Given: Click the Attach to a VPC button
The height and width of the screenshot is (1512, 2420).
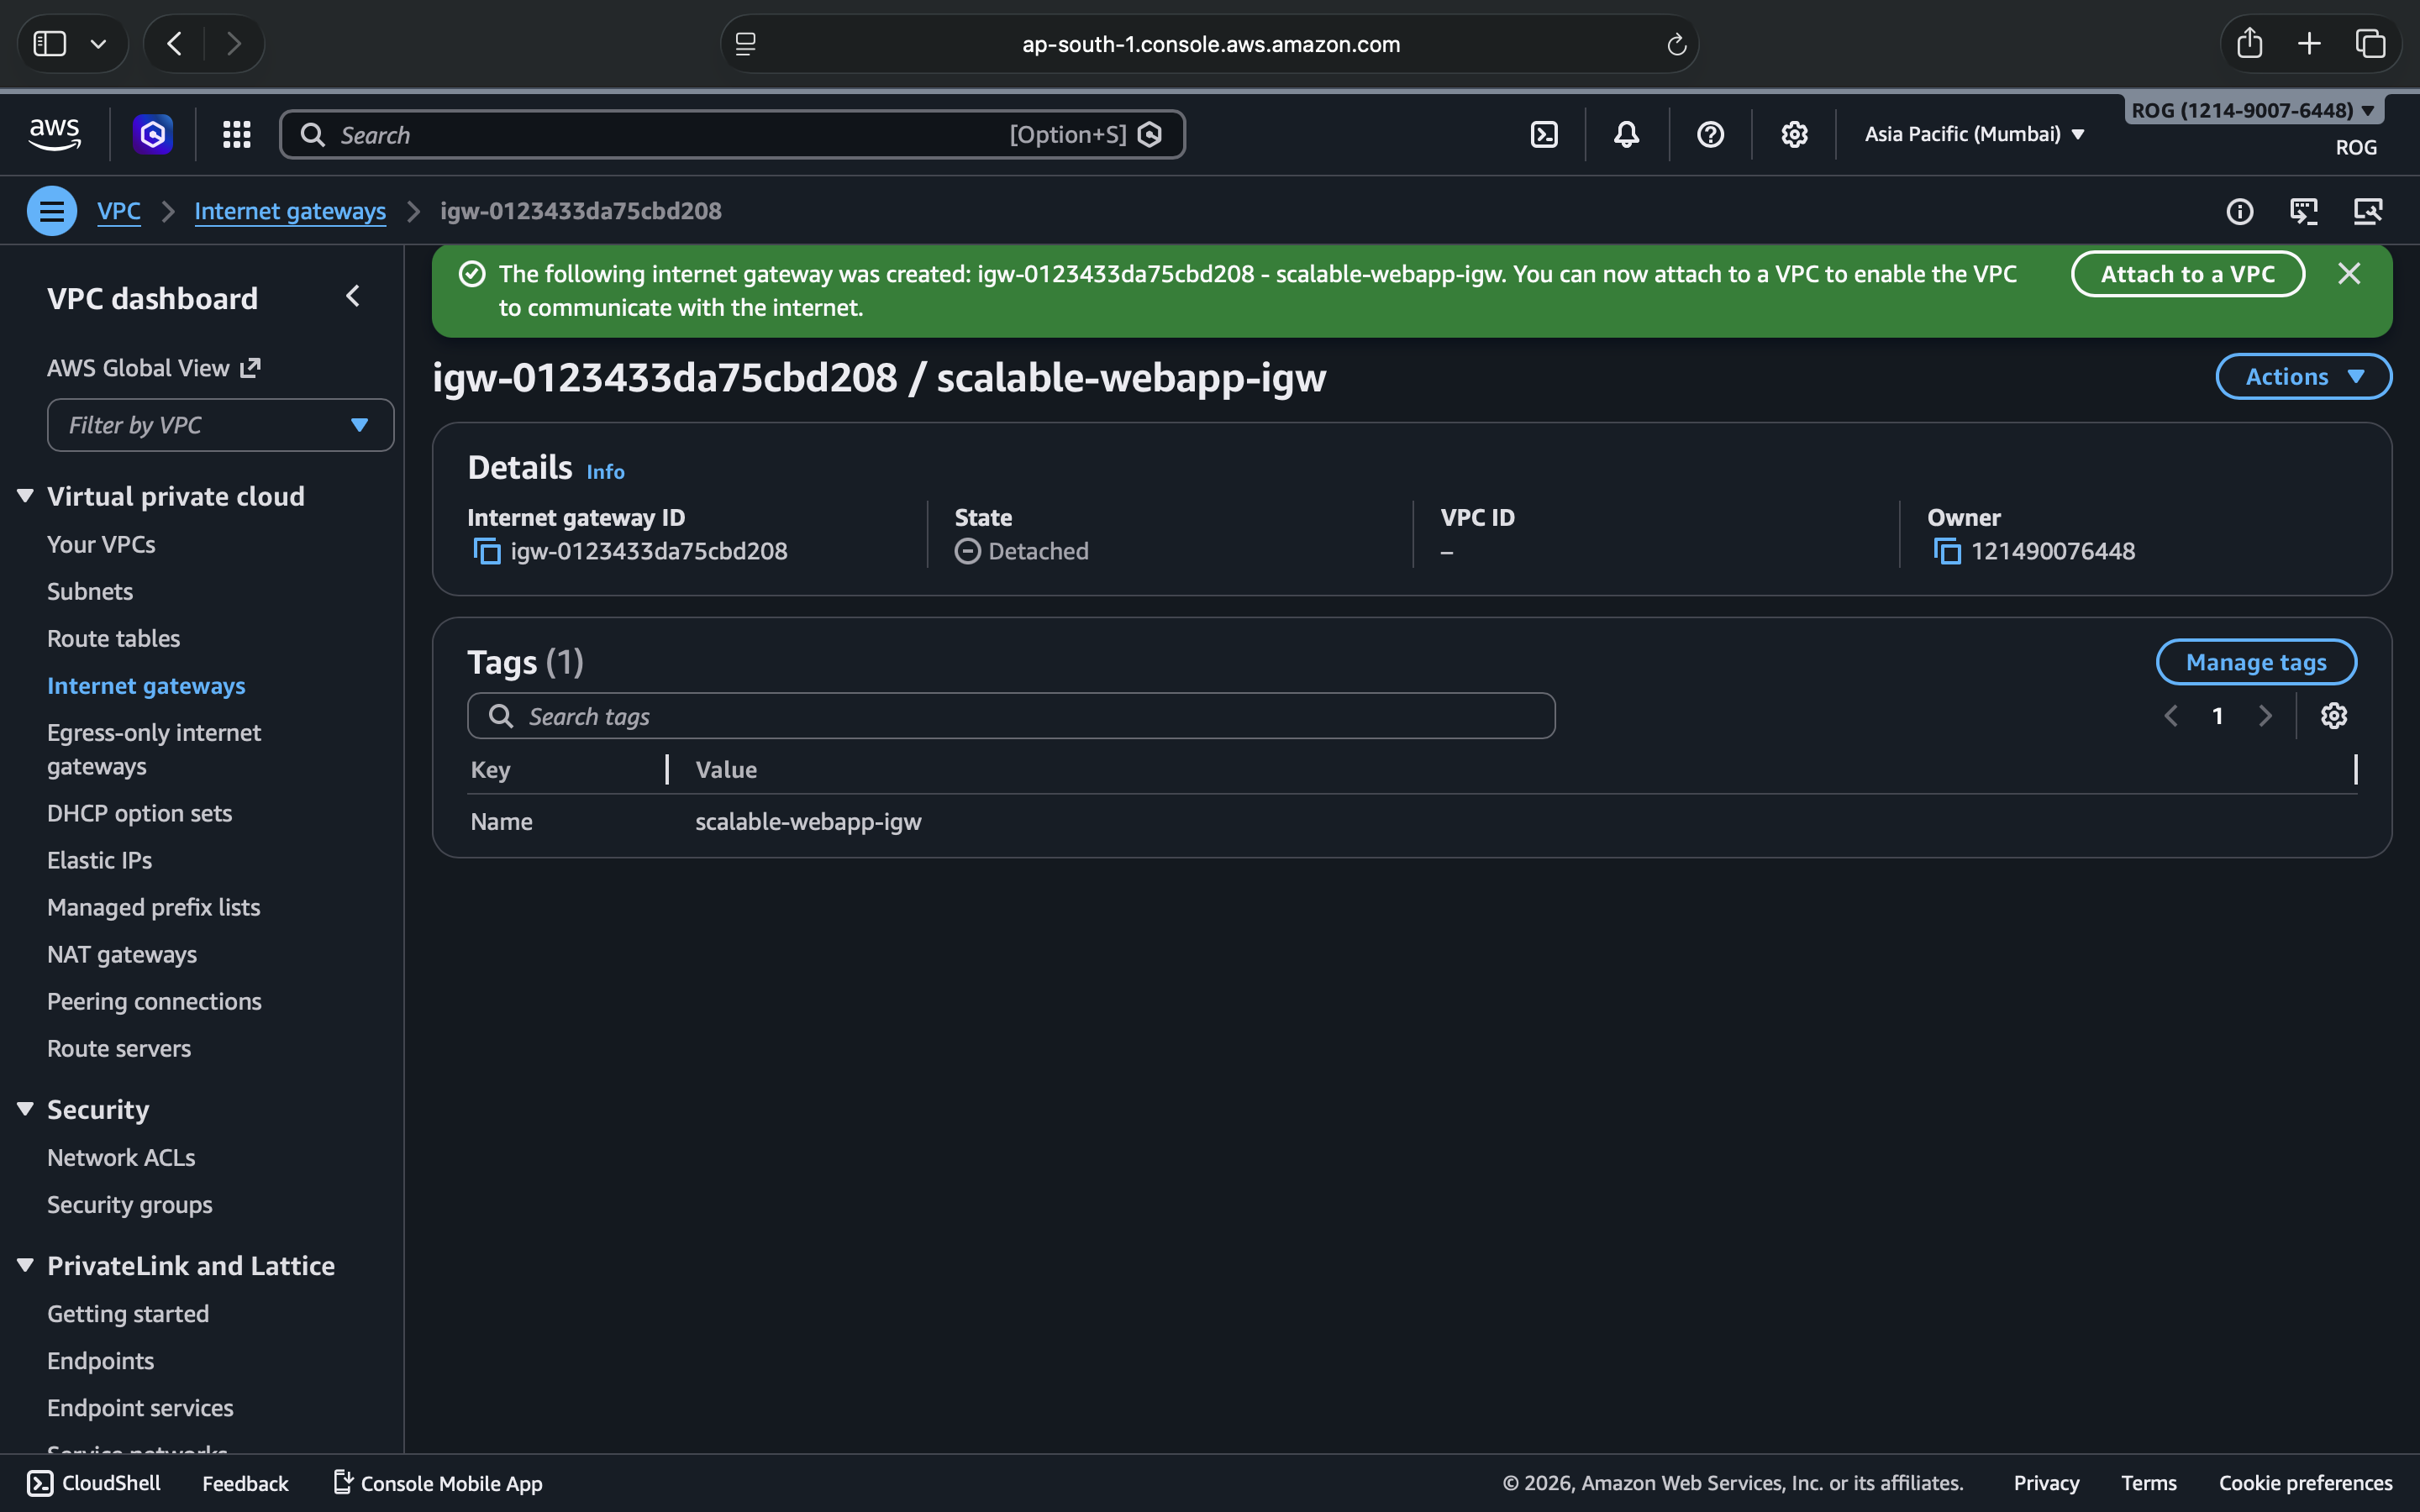Looking at the screenshot, I should pos(2187,274).
